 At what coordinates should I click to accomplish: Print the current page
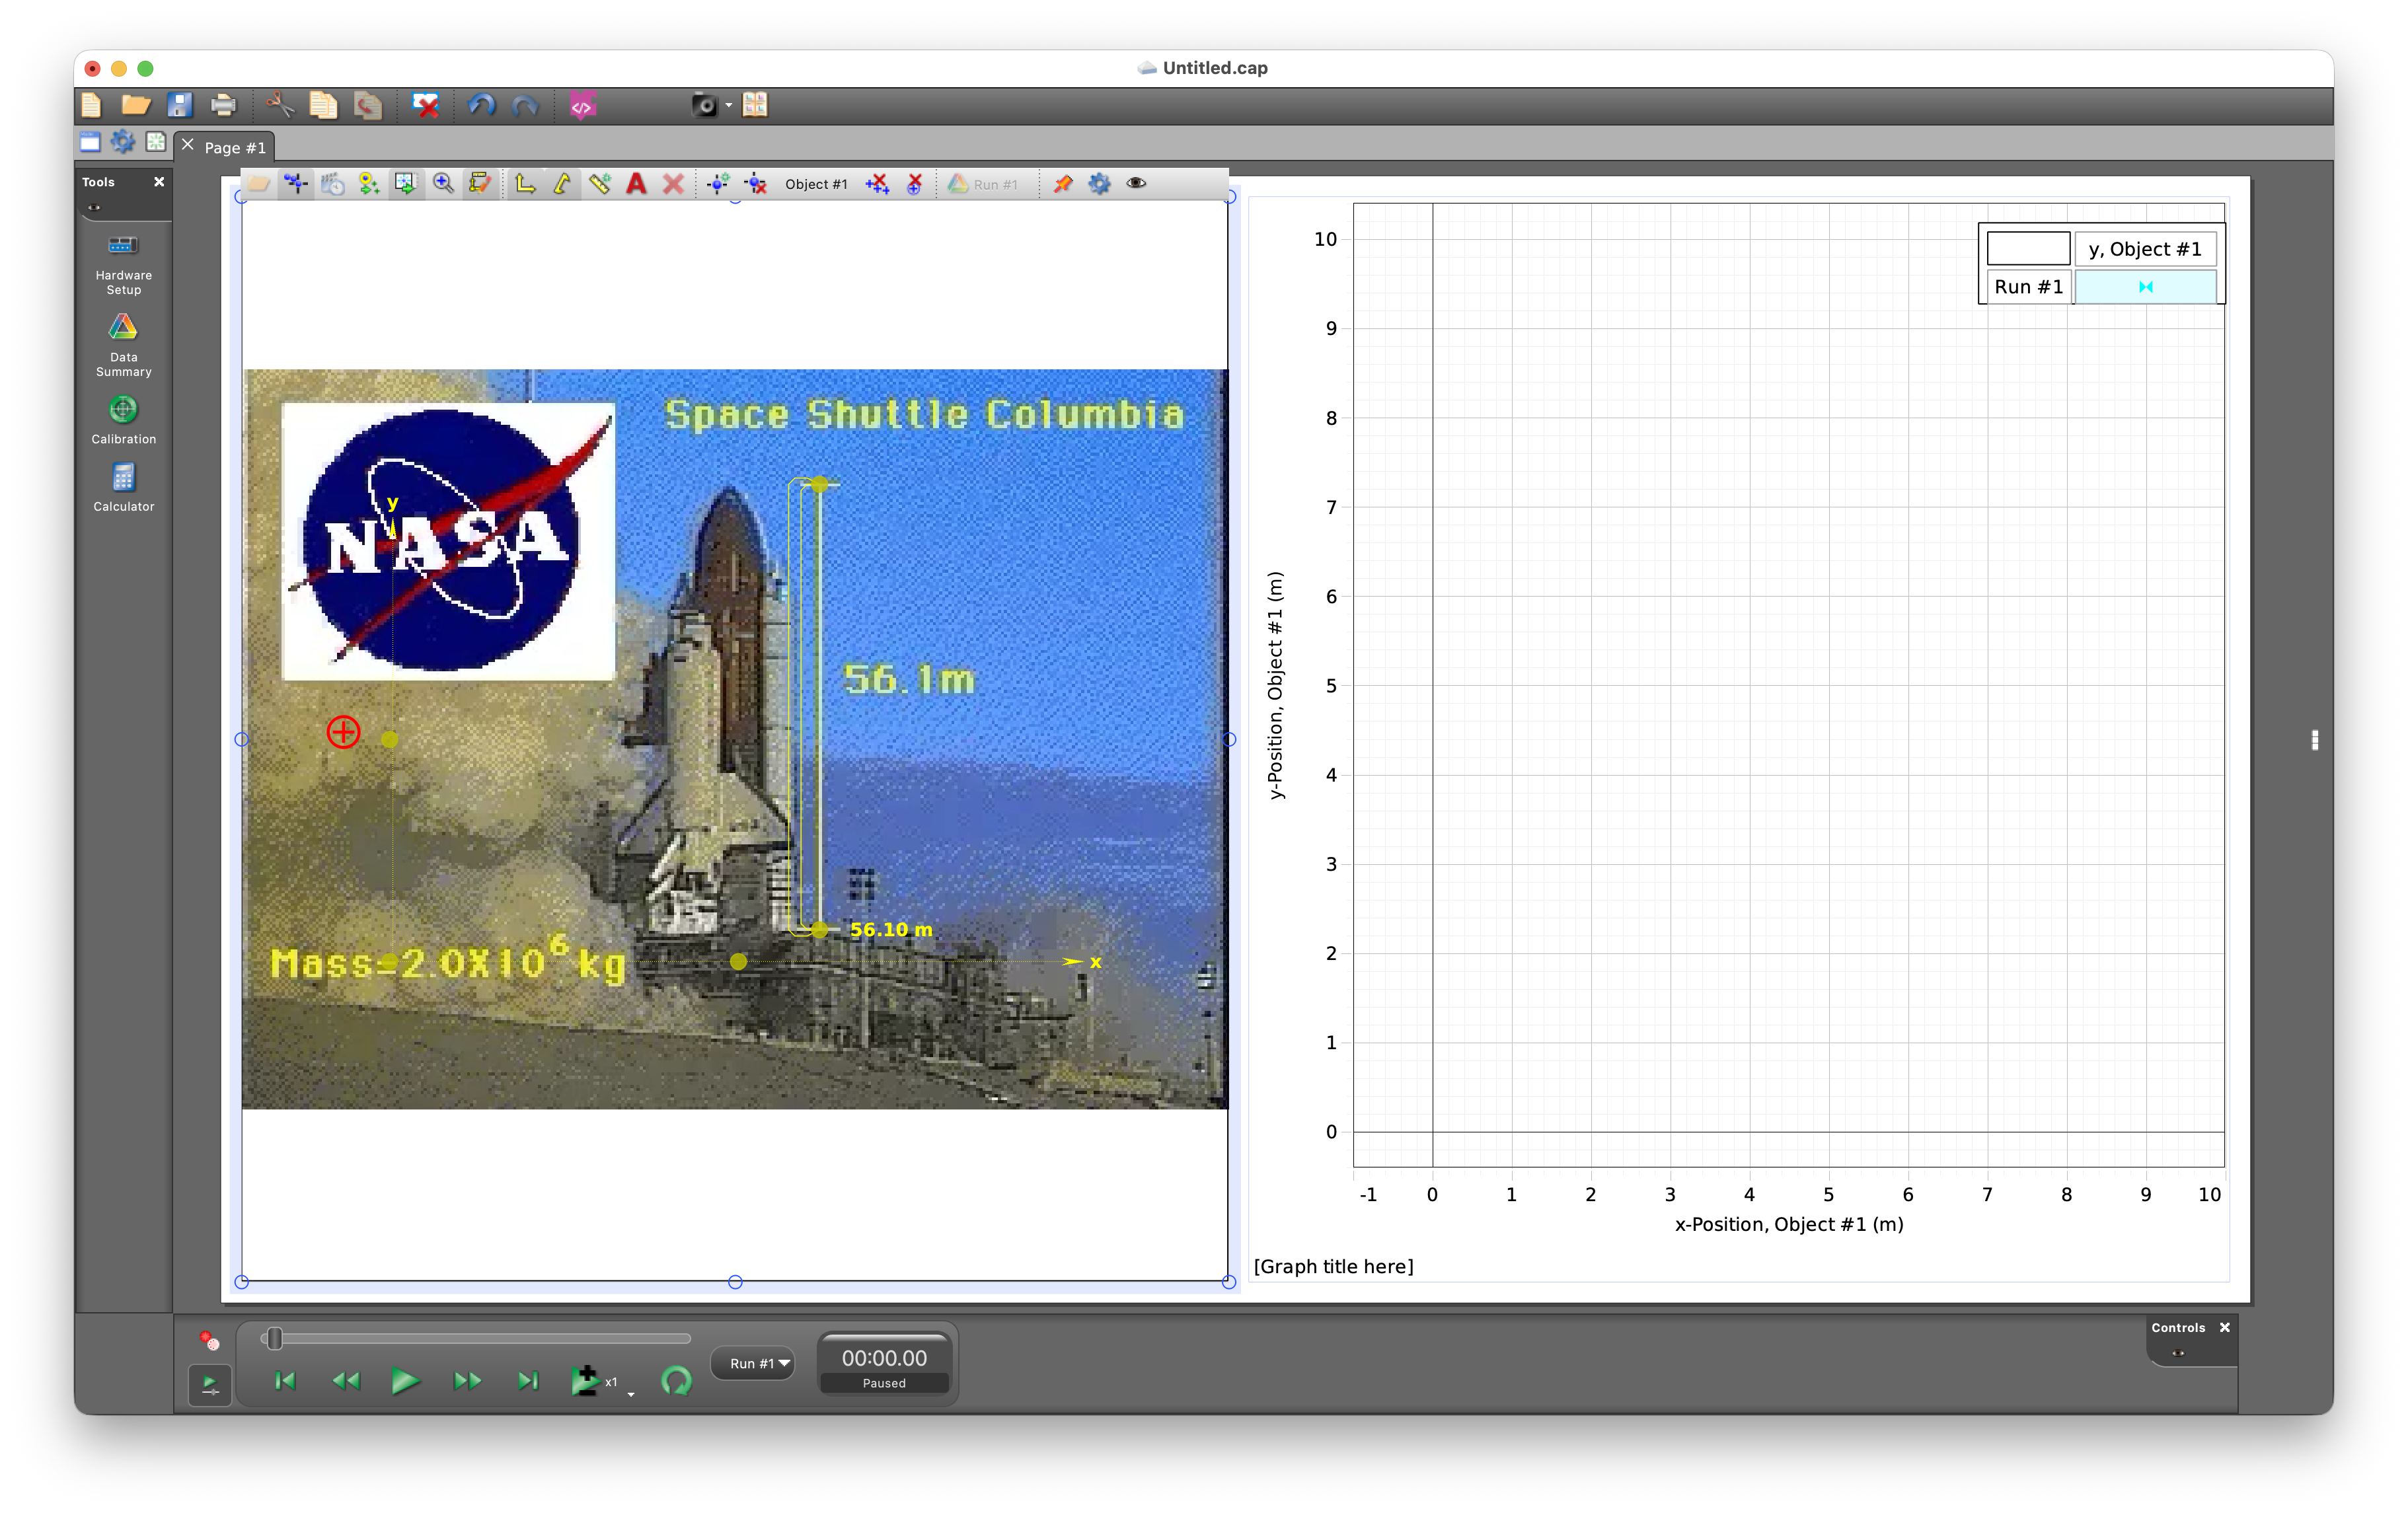point(223,105)
